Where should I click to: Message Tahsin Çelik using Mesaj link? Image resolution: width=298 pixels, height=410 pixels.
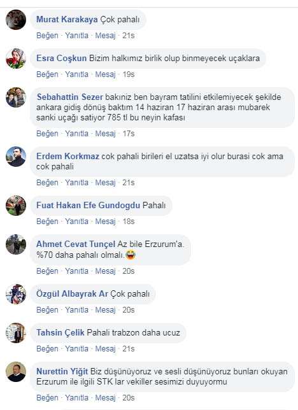tap(105, 349)
